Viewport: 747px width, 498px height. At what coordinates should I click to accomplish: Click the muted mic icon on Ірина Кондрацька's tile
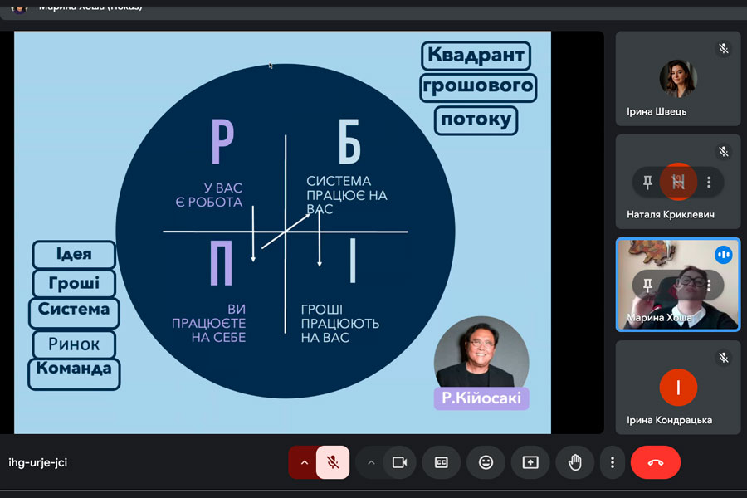(724, 358)
